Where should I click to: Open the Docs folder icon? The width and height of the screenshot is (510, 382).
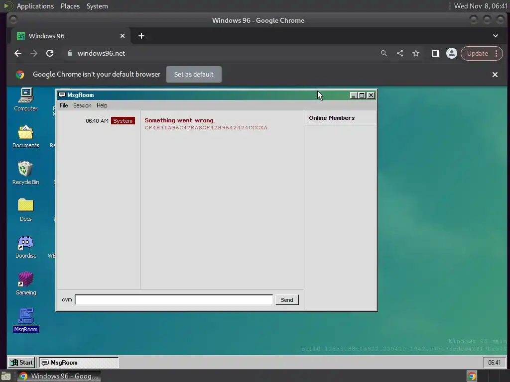[26, 210]
